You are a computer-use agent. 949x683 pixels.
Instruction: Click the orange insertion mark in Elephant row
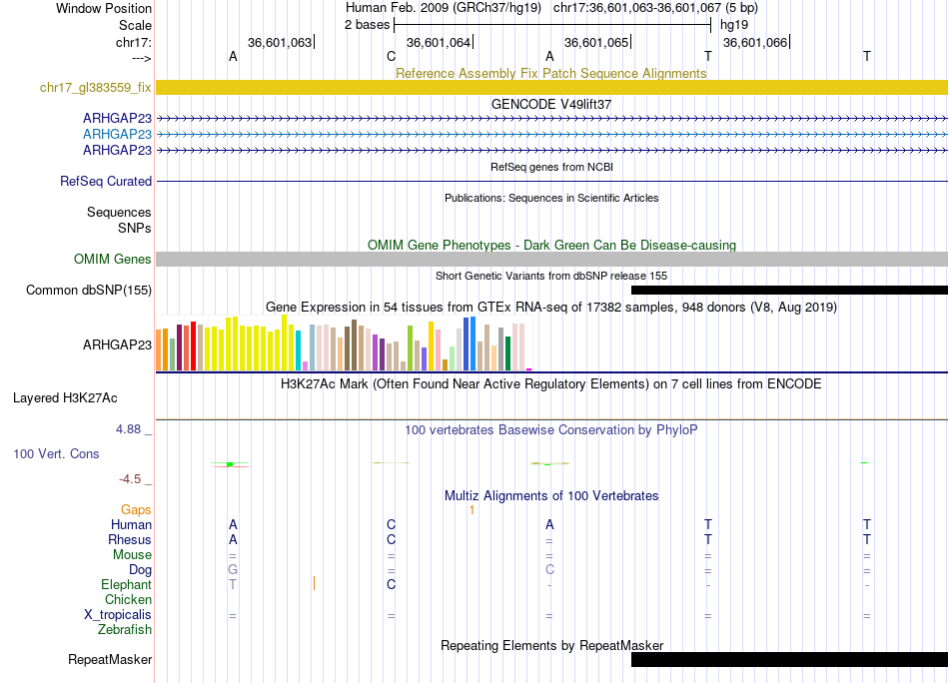[x=314, y=584]
